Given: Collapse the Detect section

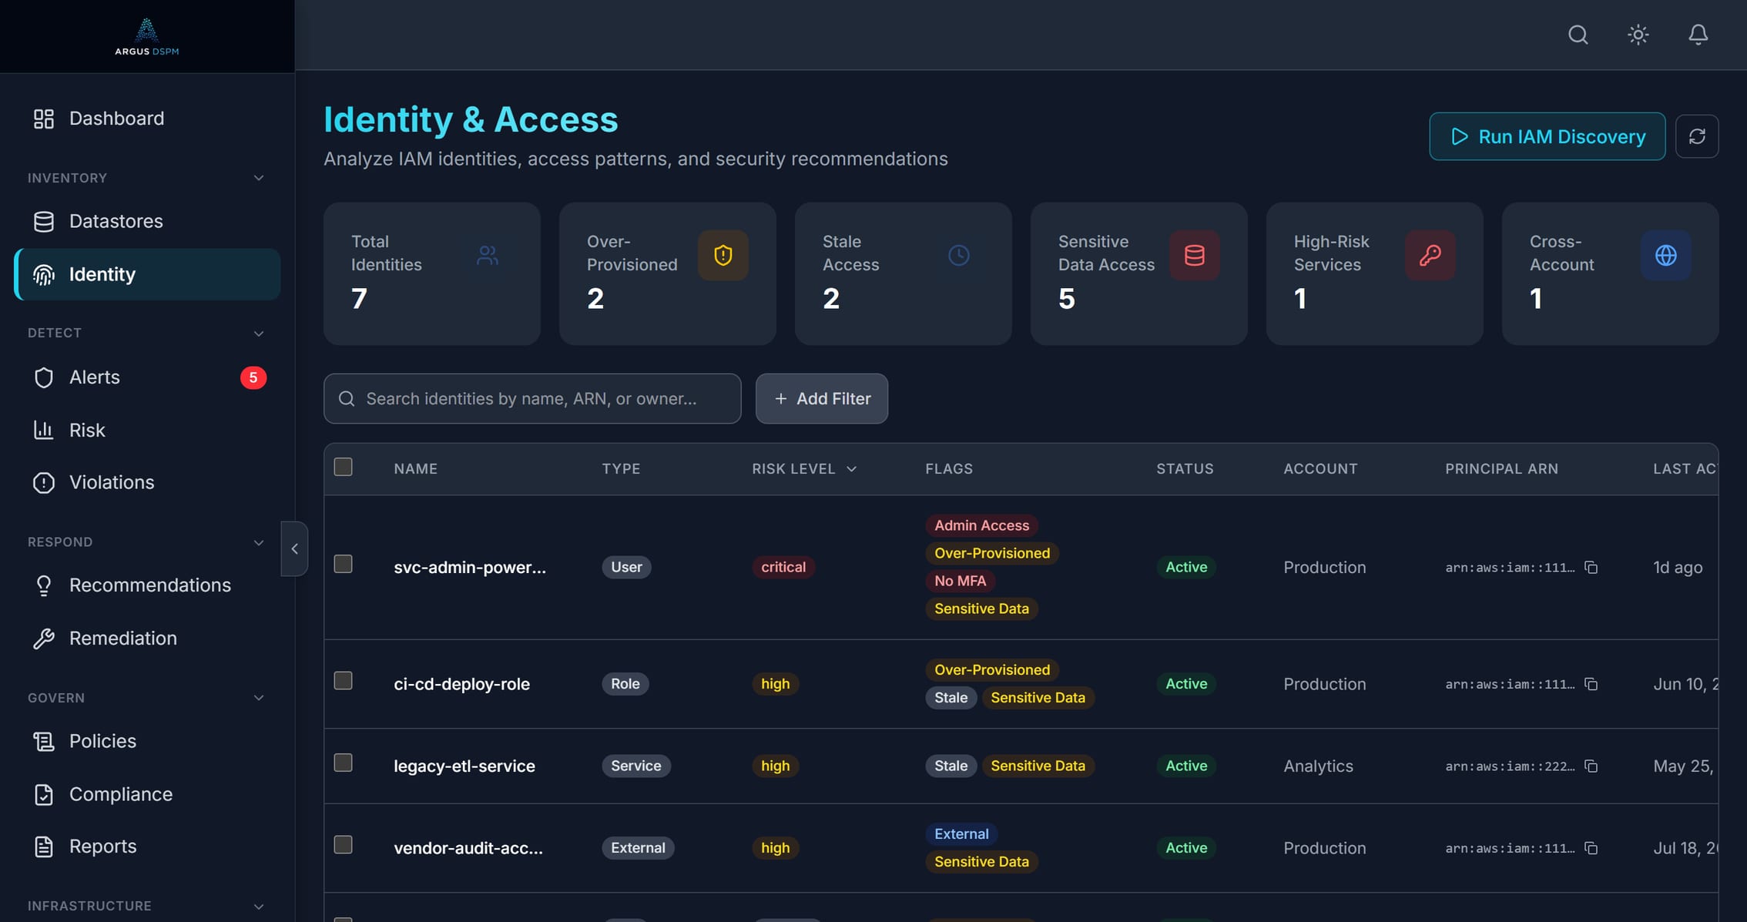Looking at the screenshot, I should coord(259,334).
